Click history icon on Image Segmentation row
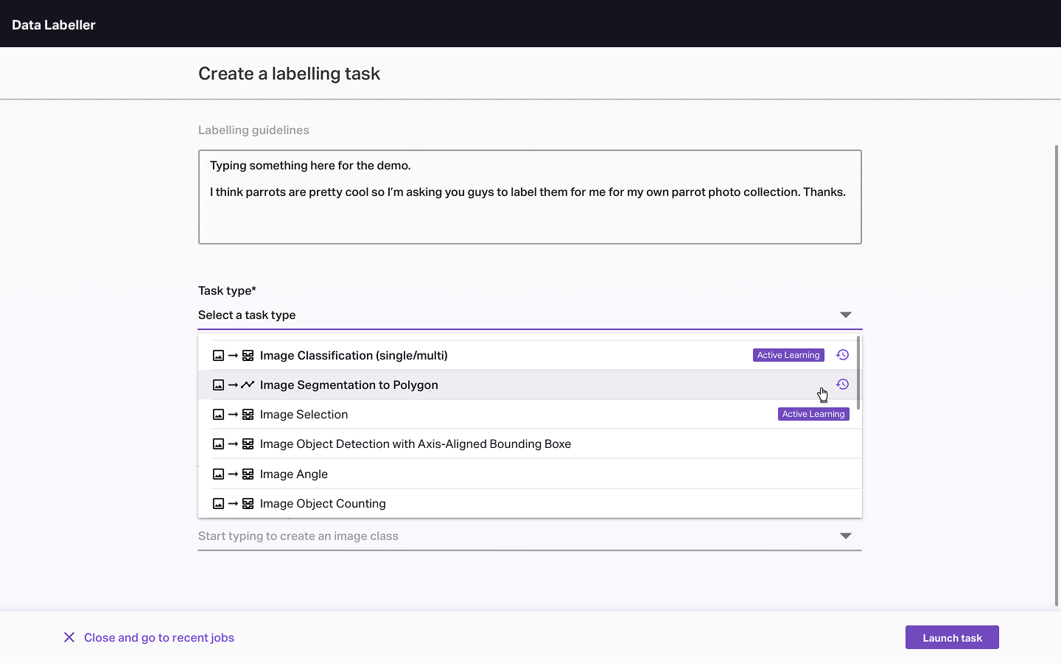Viewport: 1061px width, 663px height. [x=842, y=385]
